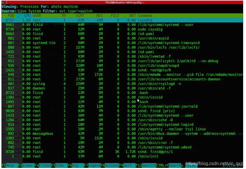Open the F1 Help menu item

tap(10, 165)
